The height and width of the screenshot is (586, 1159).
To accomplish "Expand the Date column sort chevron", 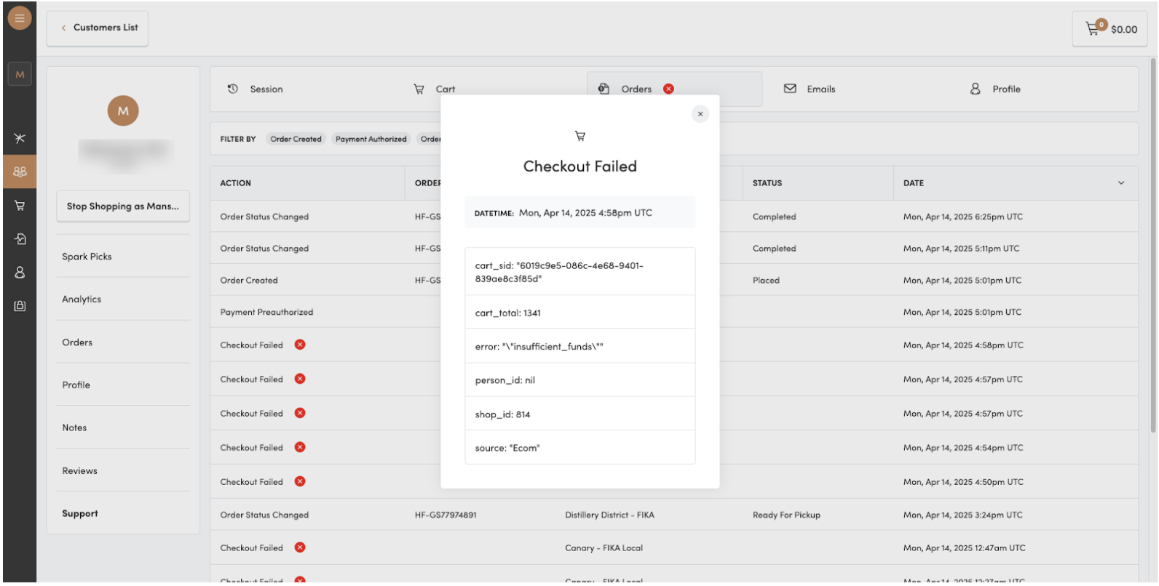I will 1120,183.
